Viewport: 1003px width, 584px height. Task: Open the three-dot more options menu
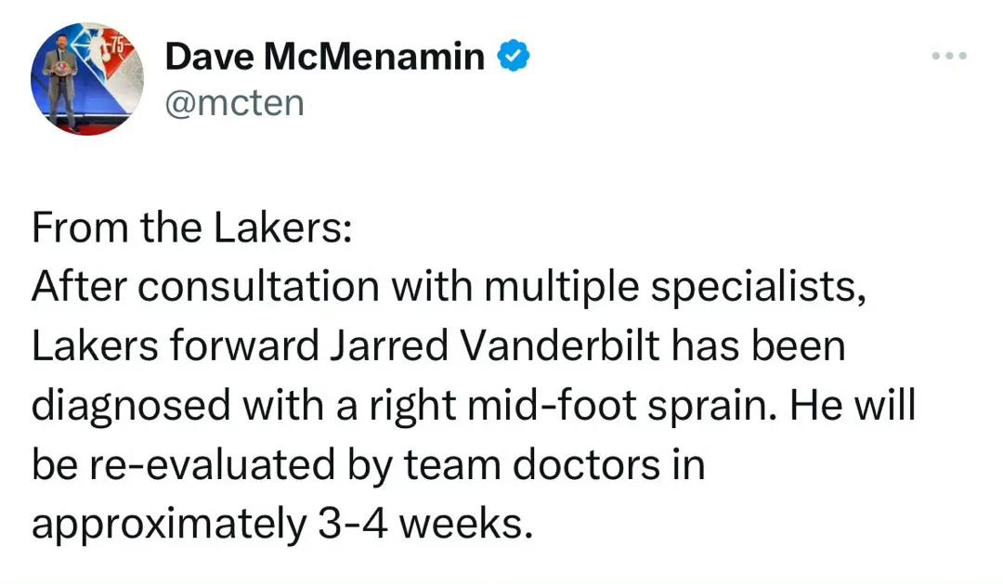pyautogui.click(x=949, y=57)
